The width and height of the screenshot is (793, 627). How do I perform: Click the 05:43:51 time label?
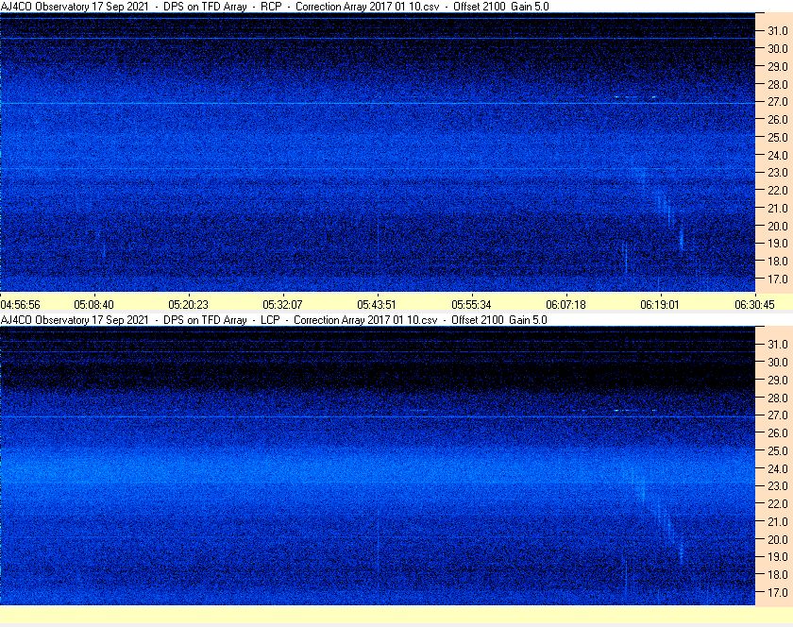[x=377, y=305]
